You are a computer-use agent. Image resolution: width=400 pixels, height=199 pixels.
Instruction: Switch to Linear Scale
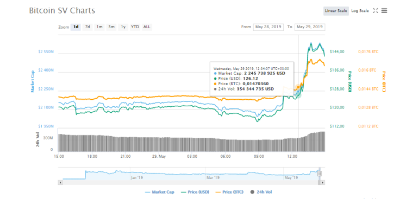click(336, 11)
